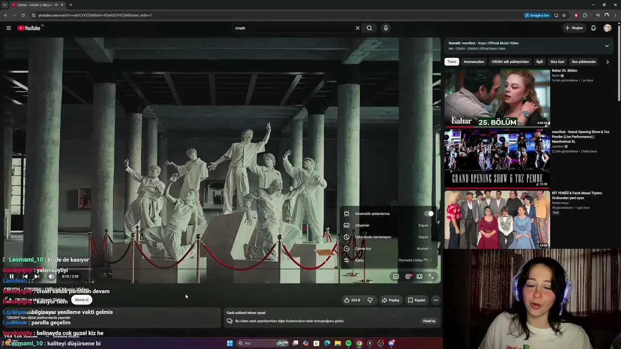Open File Explorer from the taskbar
Viewport: 621px width, 349px height.
(338, 343)
